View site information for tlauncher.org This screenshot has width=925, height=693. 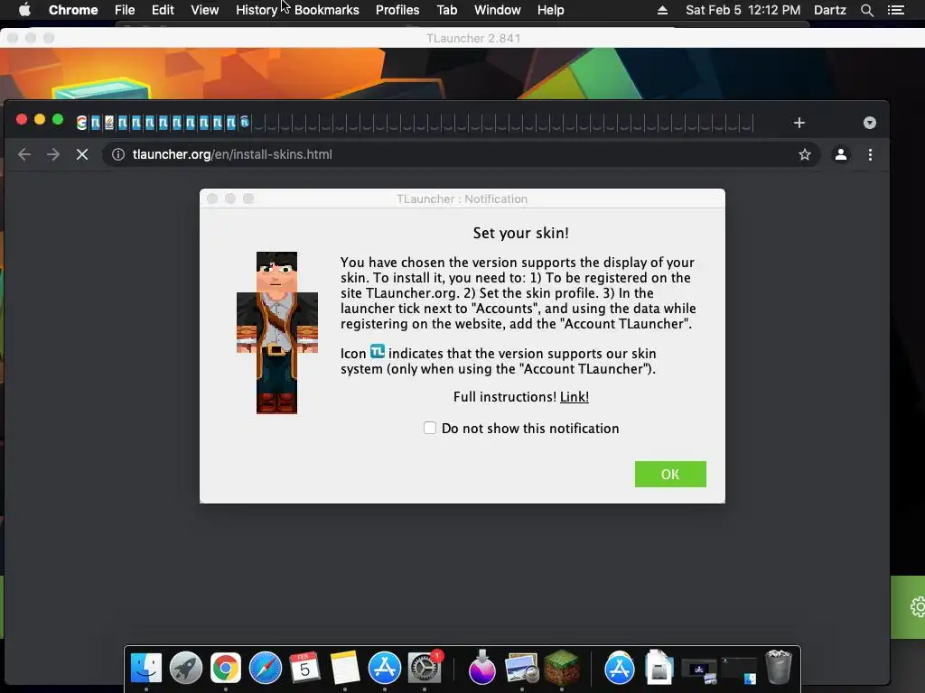(118, 154)
